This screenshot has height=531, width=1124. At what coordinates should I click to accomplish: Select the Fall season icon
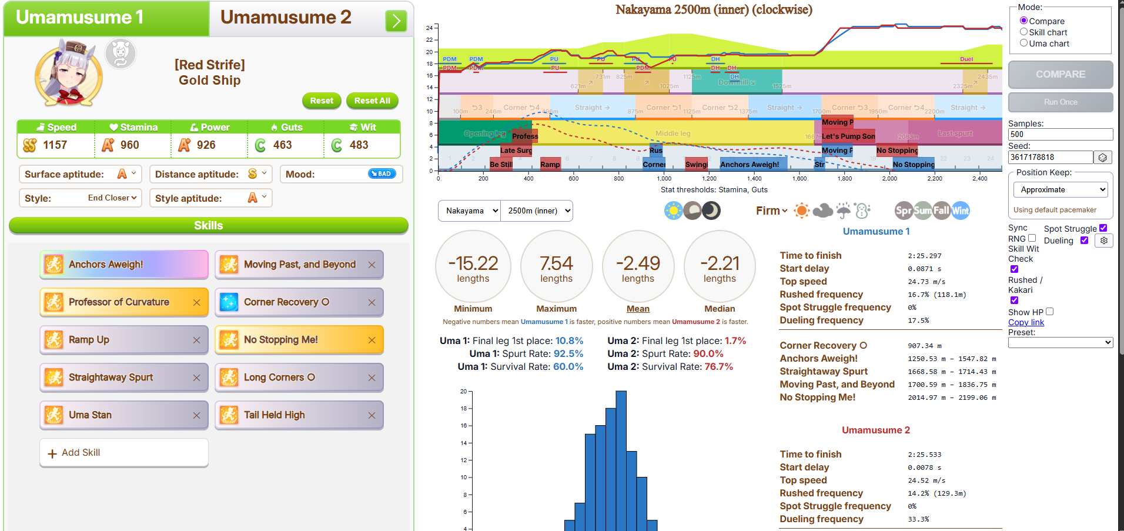coord(942,211)
